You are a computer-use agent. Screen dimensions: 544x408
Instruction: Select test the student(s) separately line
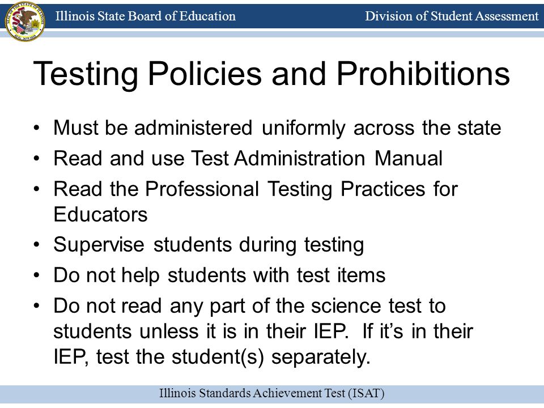tap(212, 357)
